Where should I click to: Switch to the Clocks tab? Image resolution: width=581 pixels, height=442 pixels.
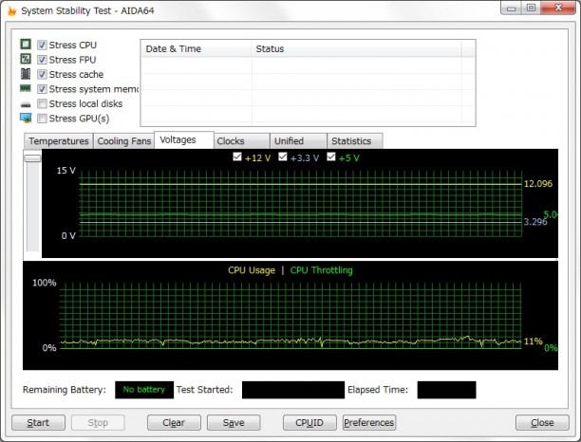point(241,141)
